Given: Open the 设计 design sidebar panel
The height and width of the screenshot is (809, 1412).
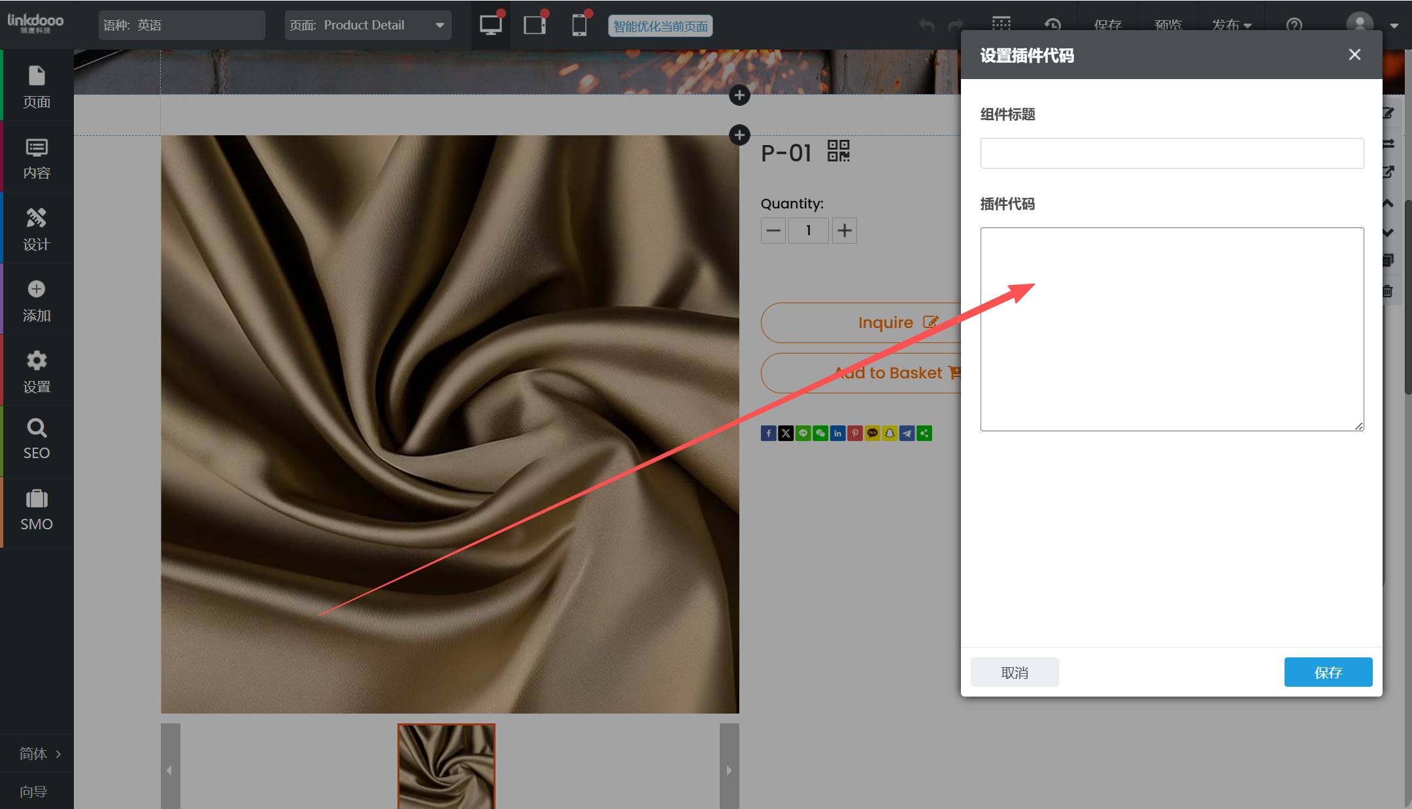Looking at the screenshot, I should (37, 229).
